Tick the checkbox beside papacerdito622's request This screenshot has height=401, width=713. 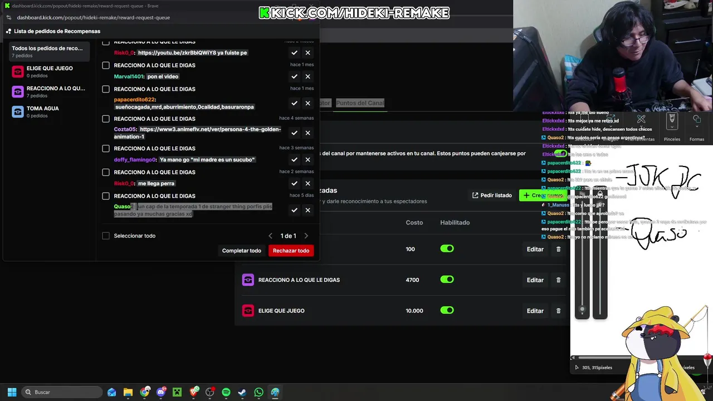(x=106, y=89)
